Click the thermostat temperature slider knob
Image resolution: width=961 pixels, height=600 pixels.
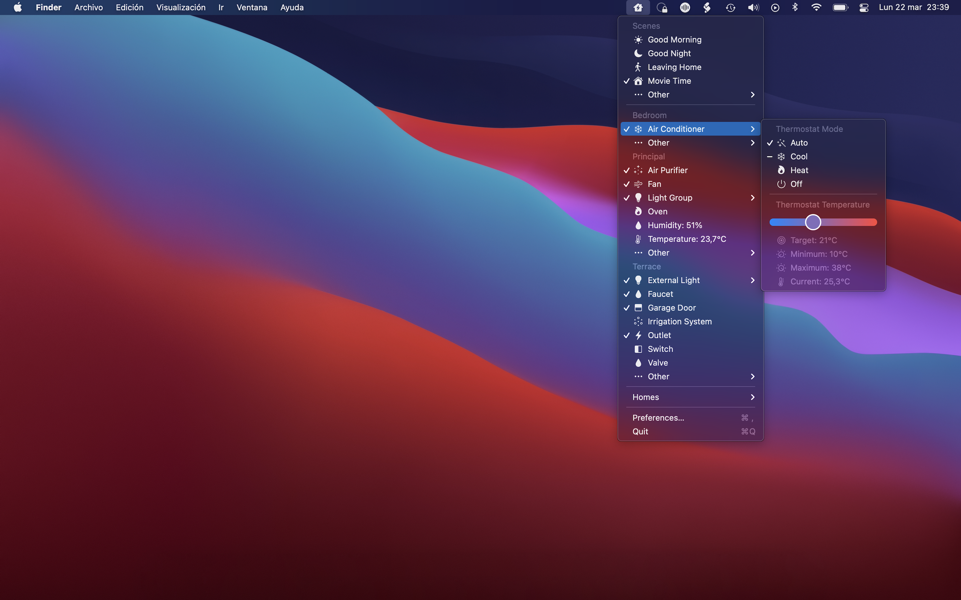pos(813,222)
